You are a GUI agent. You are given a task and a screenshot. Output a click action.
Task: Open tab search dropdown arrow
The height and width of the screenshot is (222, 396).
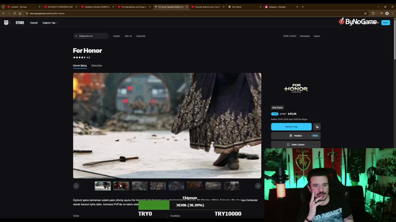(x=3, y=7)
